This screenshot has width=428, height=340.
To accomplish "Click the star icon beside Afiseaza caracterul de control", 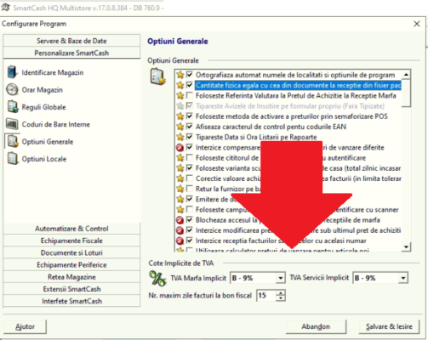I will coord(180,127).
